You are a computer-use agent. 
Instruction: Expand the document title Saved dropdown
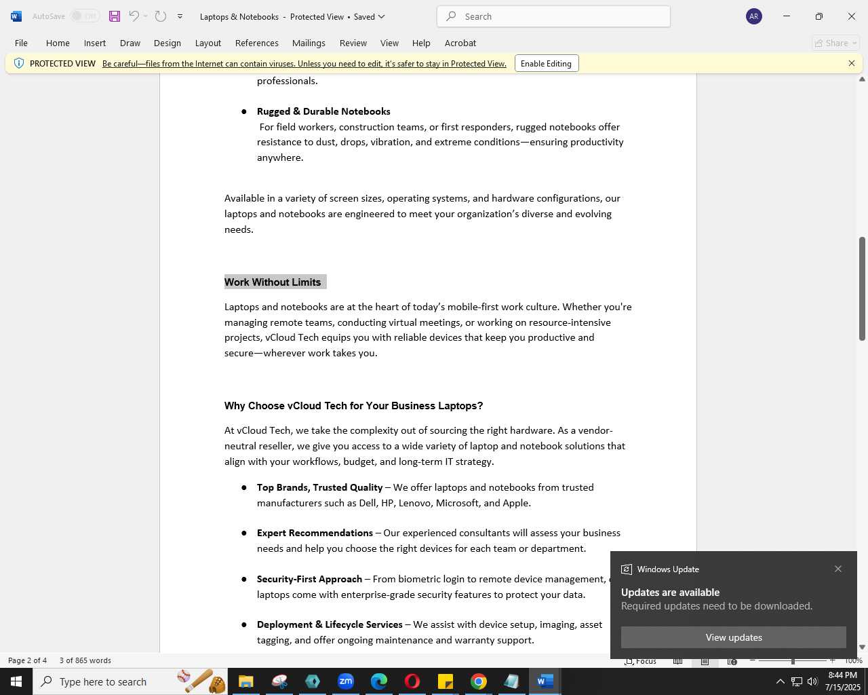coord(381,16)
